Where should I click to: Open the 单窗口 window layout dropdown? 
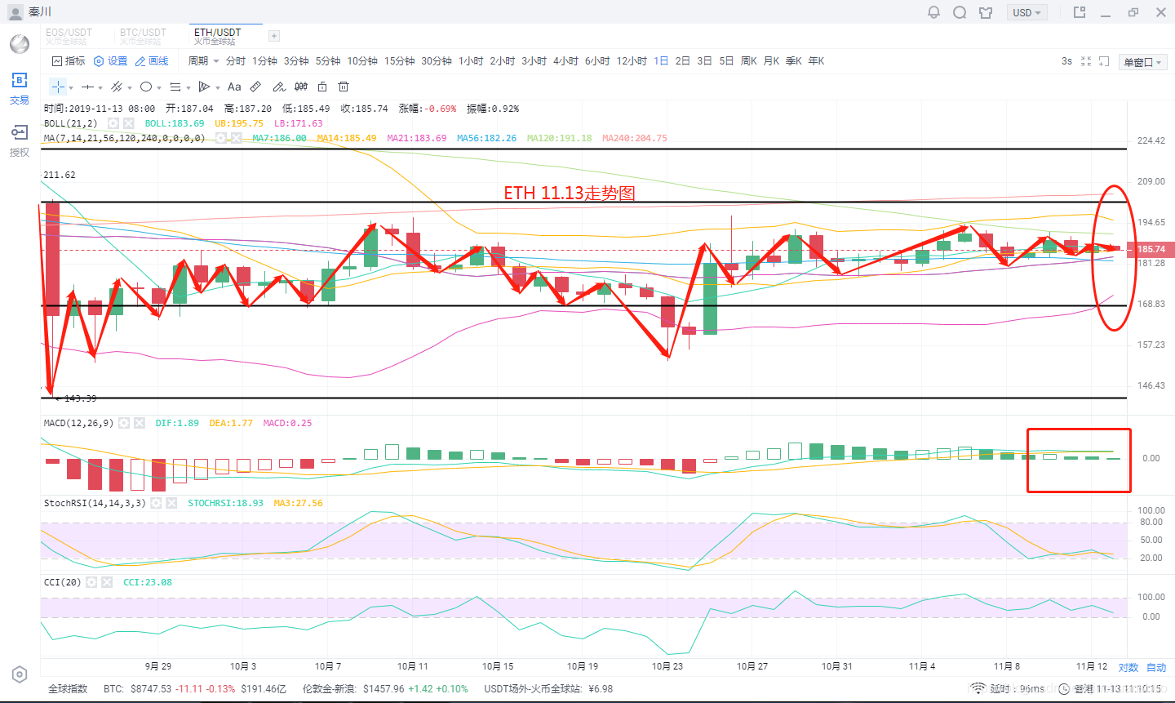pyautogui.click(x=1142, y=62)
